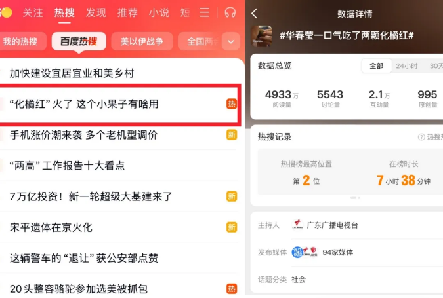
Task: Open the 发现 tab
Action: [x=96, y=12]
